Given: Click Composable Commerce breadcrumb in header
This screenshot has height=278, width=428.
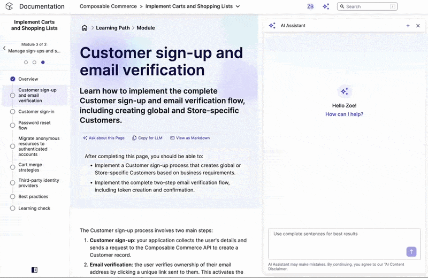Looking at the screenshot, I should point(108,6).
